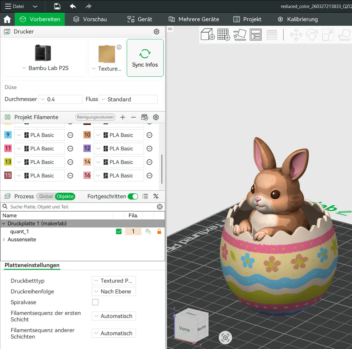
Task: Open options menu for filament 11
Action: click(x=70, y=149)
